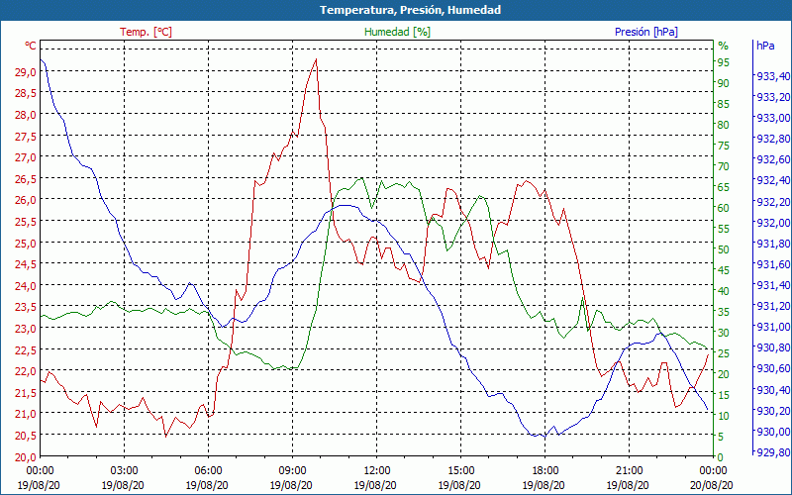Click temperature axis value '29,0'
This screenshot has height=495, width=792.
pos(26,72)
